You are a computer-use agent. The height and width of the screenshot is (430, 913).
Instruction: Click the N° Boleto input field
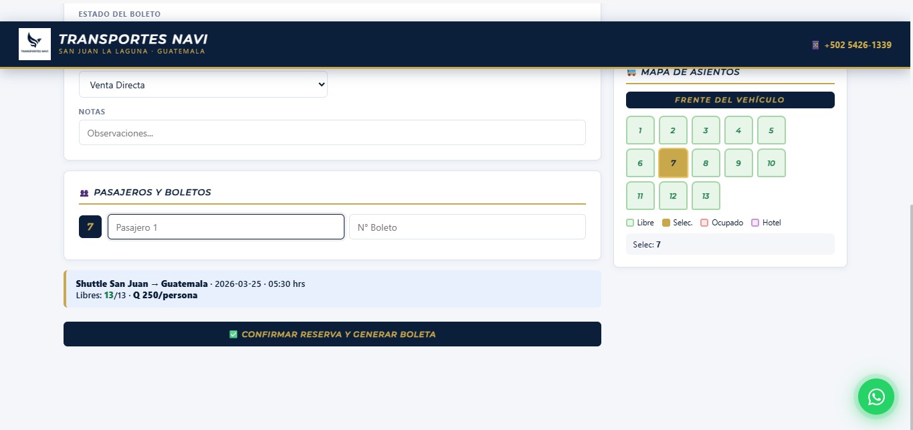coord(467,227)
